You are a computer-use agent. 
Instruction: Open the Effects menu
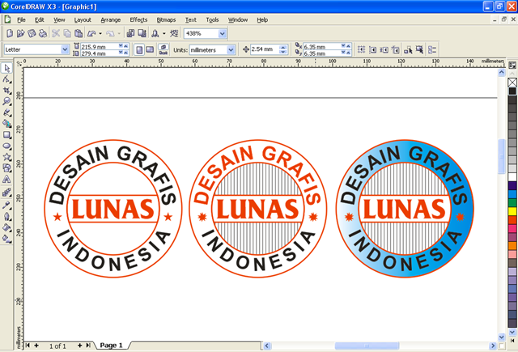138,19
